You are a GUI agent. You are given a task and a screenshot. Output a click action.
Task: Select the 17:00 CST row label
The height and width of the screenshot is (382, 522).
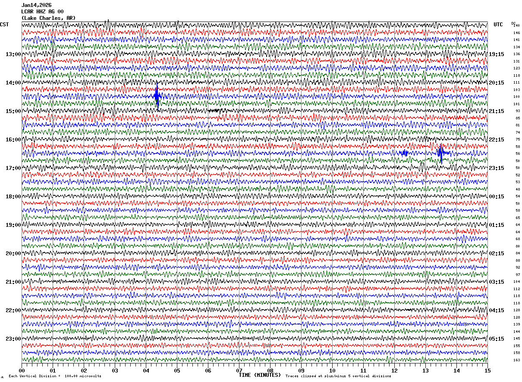click(x=13, y=168)
